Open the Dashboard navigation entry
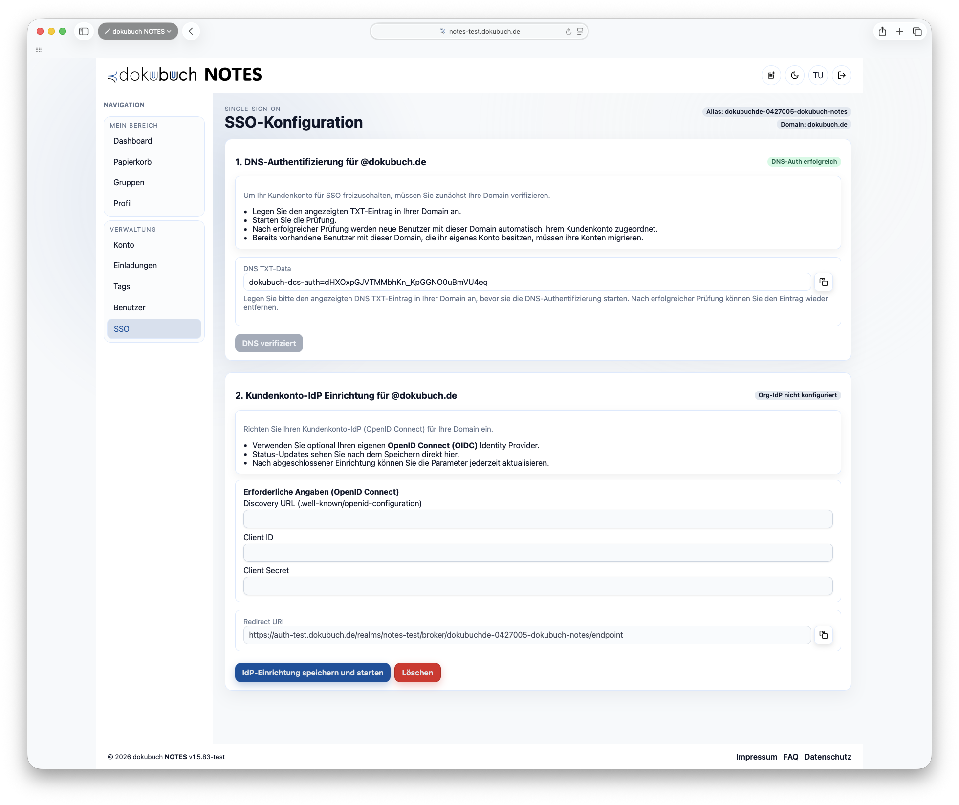The width and height of the screenshot is (959, 805). point(132,141)
